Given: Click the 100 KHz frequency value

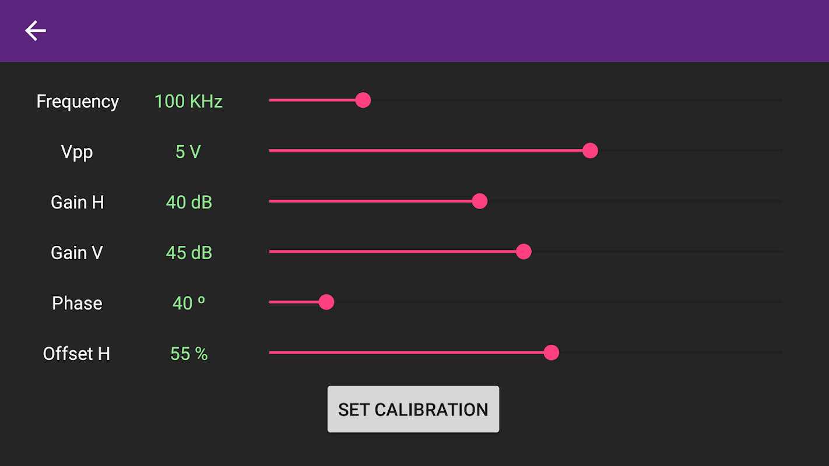Looking at the screenshot, I should pyautogui.click(x=188, y=101).
